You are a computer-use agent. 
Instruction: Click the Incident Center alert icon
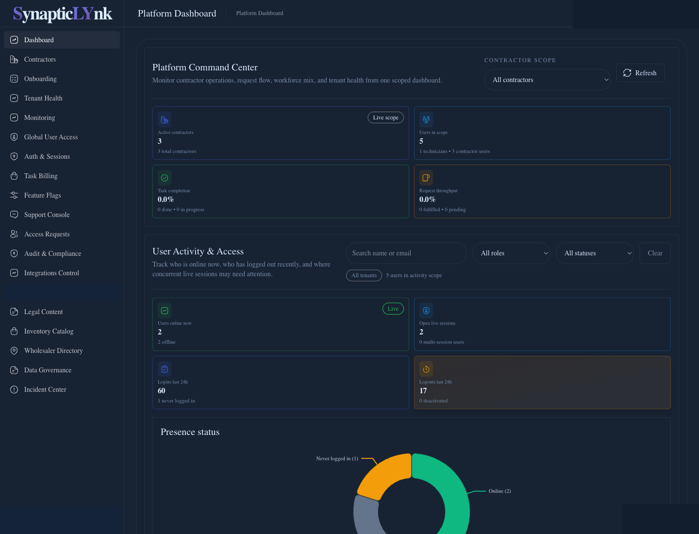coord(14,389)
